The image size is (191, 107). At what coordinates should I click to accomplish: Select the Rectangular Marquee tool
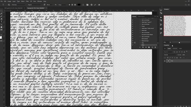coord(1,11)
